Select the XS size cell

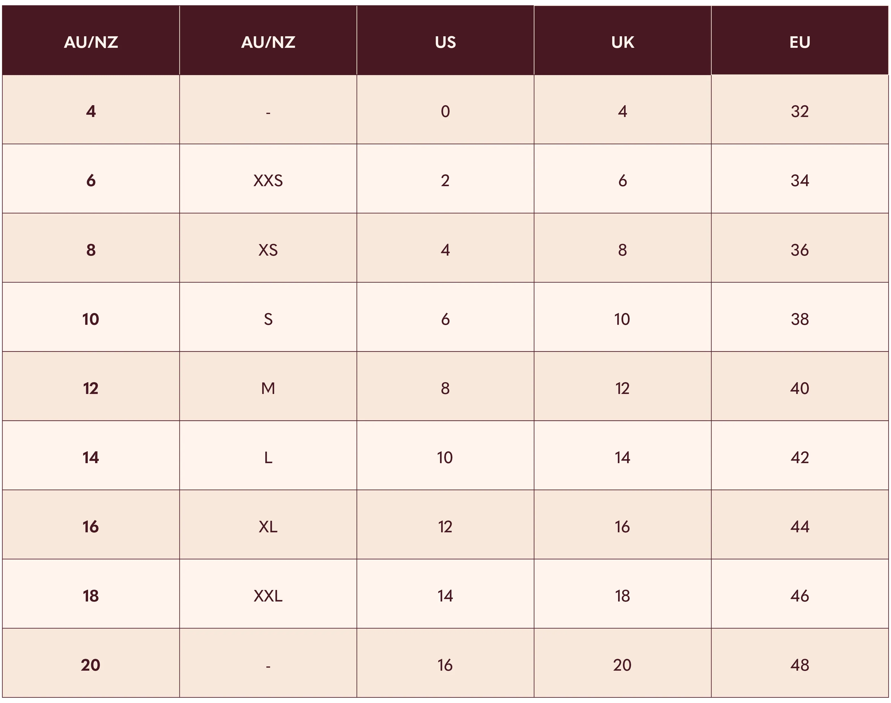tap(268, 250)
